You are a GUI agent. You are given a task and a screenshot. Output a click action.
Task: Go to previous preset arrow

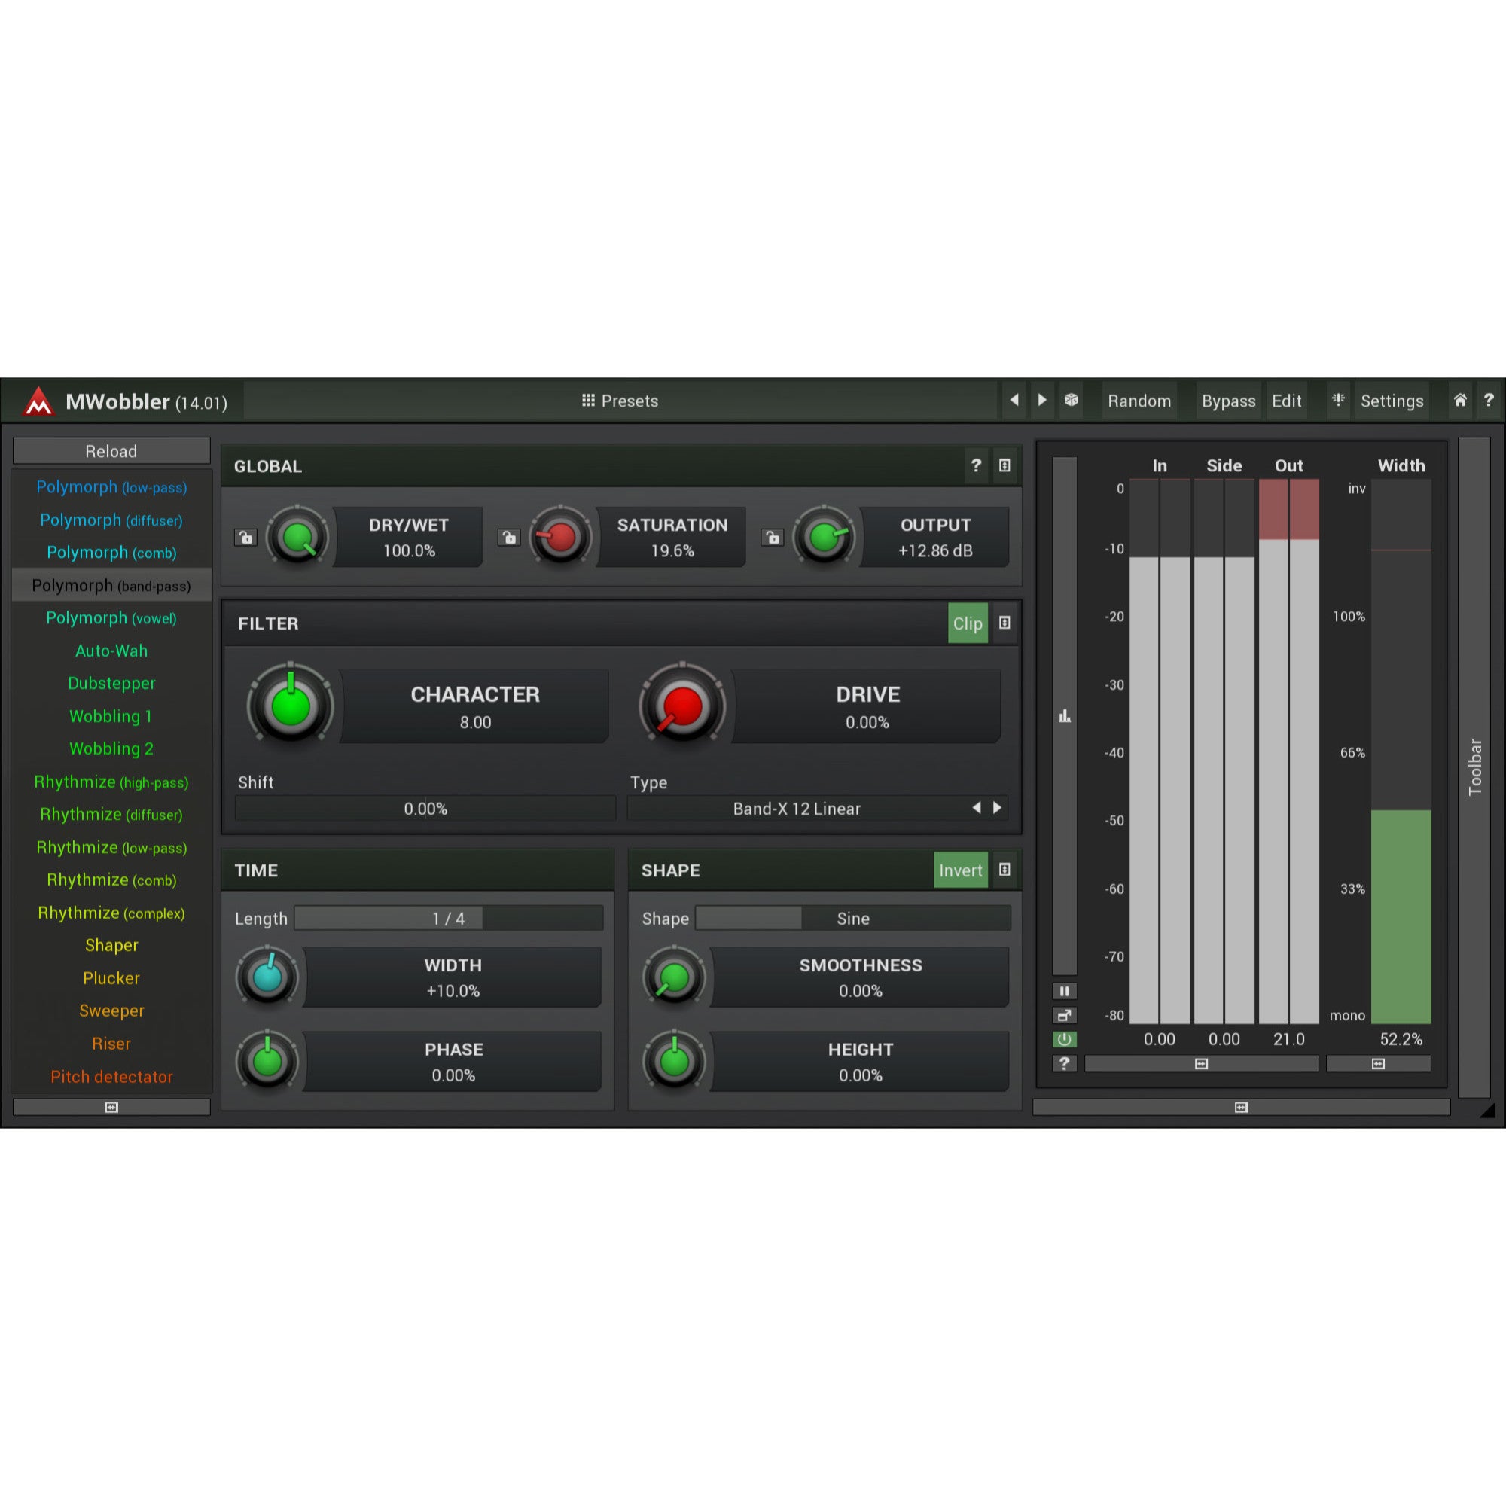pyautogui.click(x=1014, y=400)
